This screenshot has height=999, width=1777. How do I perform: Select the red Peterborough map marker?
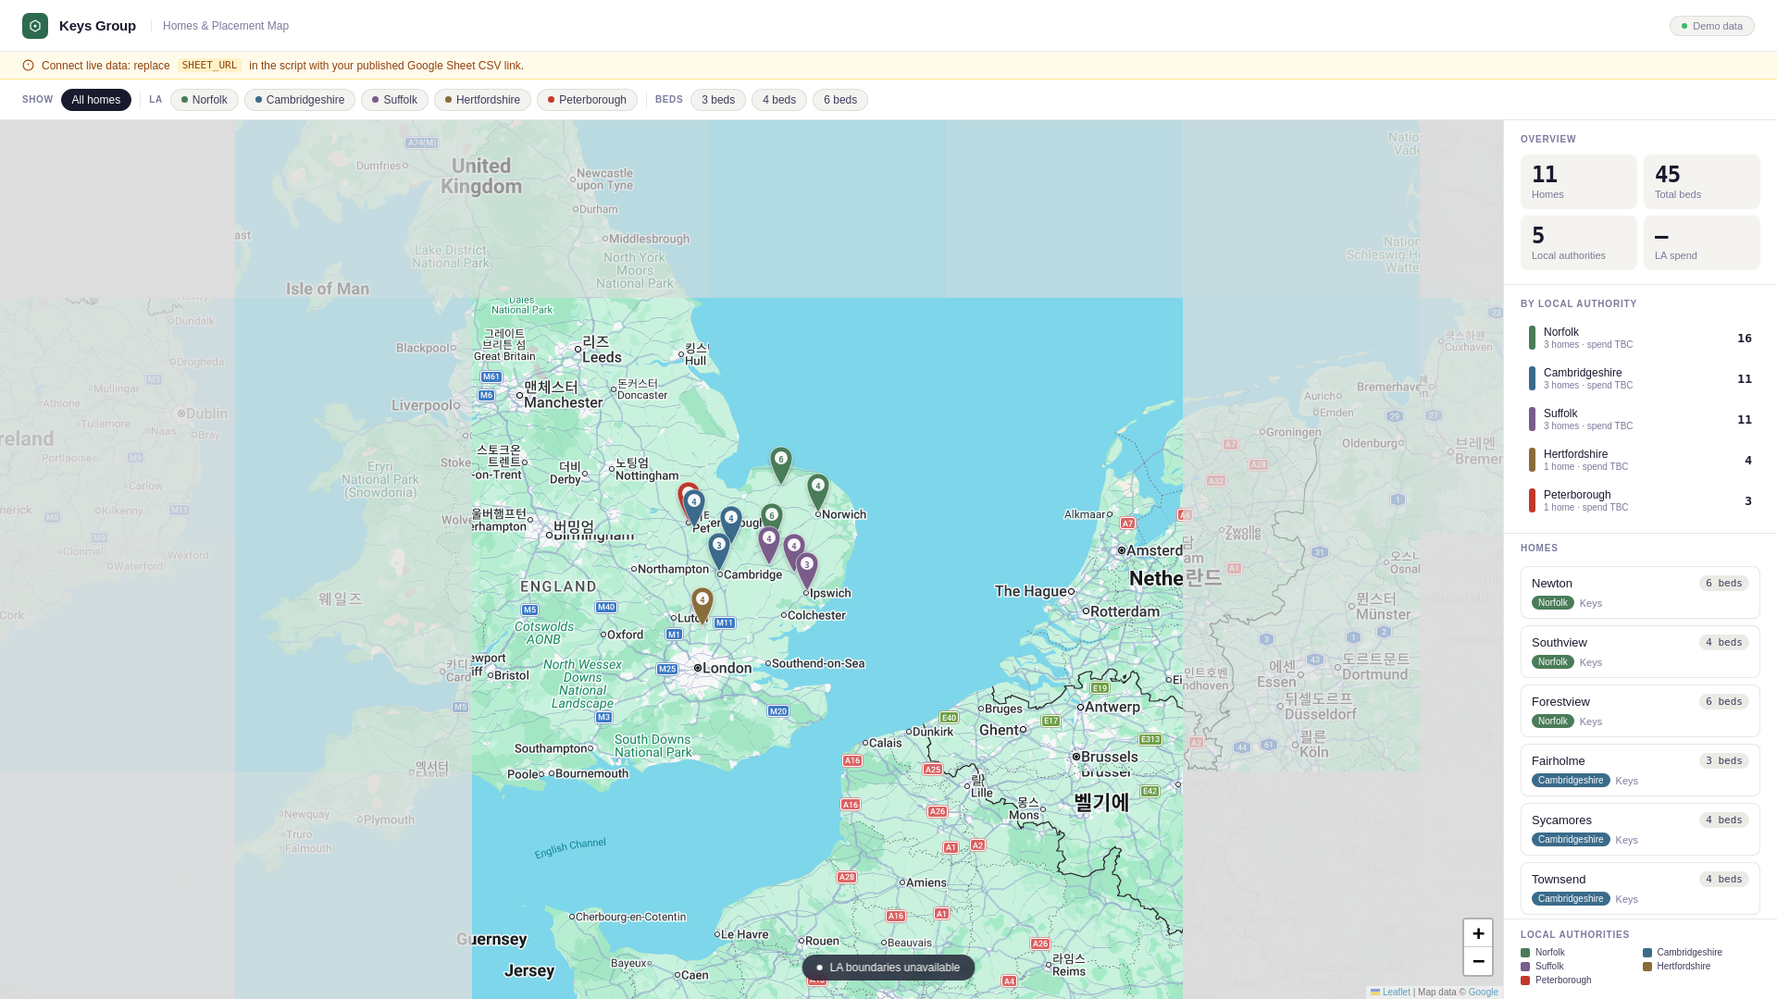(x=683, y=492)
